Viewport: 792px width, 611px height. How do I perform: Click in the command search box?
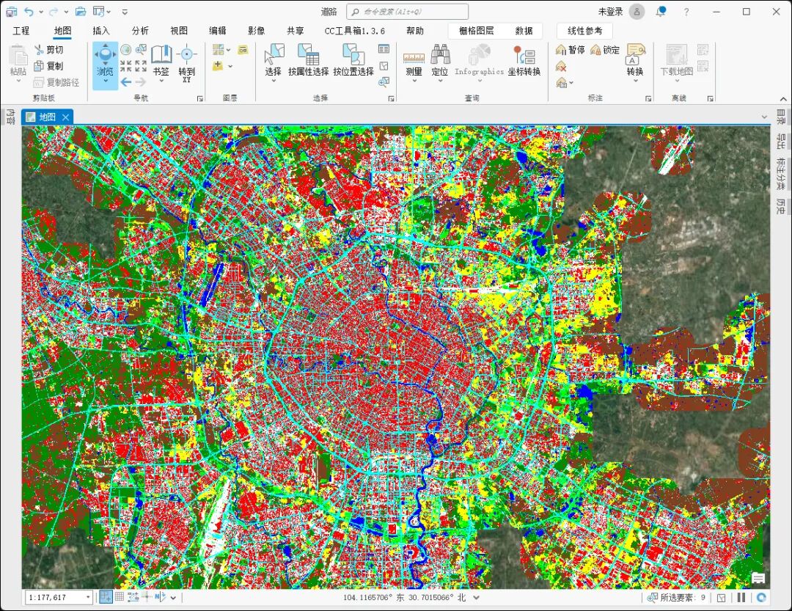[x=407, y=12]
